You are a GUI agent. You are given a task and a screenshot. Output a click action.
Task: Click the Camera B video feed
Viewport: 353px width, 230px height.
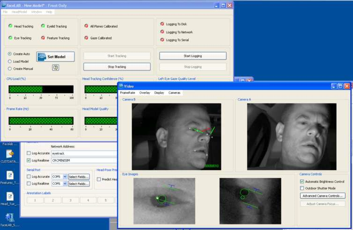click(x=176, y=137)
